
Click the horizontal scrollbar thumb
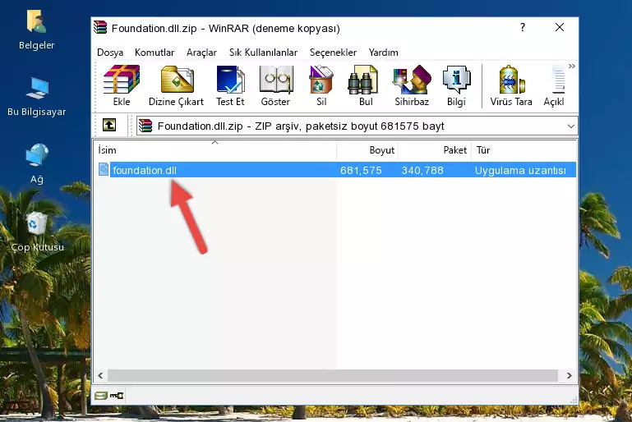[x=333, y=375]
